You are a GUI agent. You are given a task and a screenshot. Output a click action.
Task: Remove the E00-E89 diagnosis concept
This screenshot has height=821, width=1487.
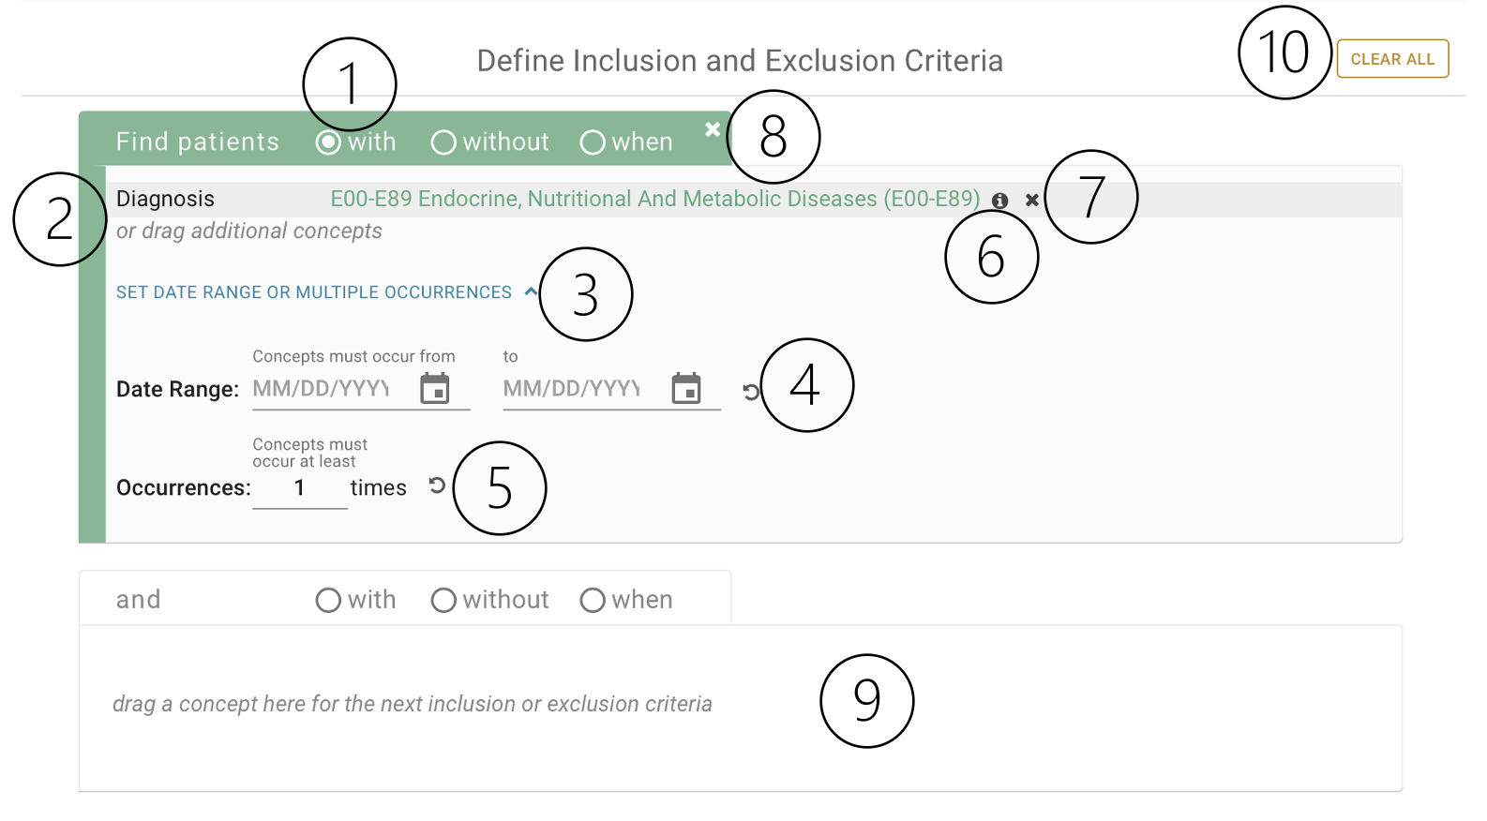(1032, 201)
